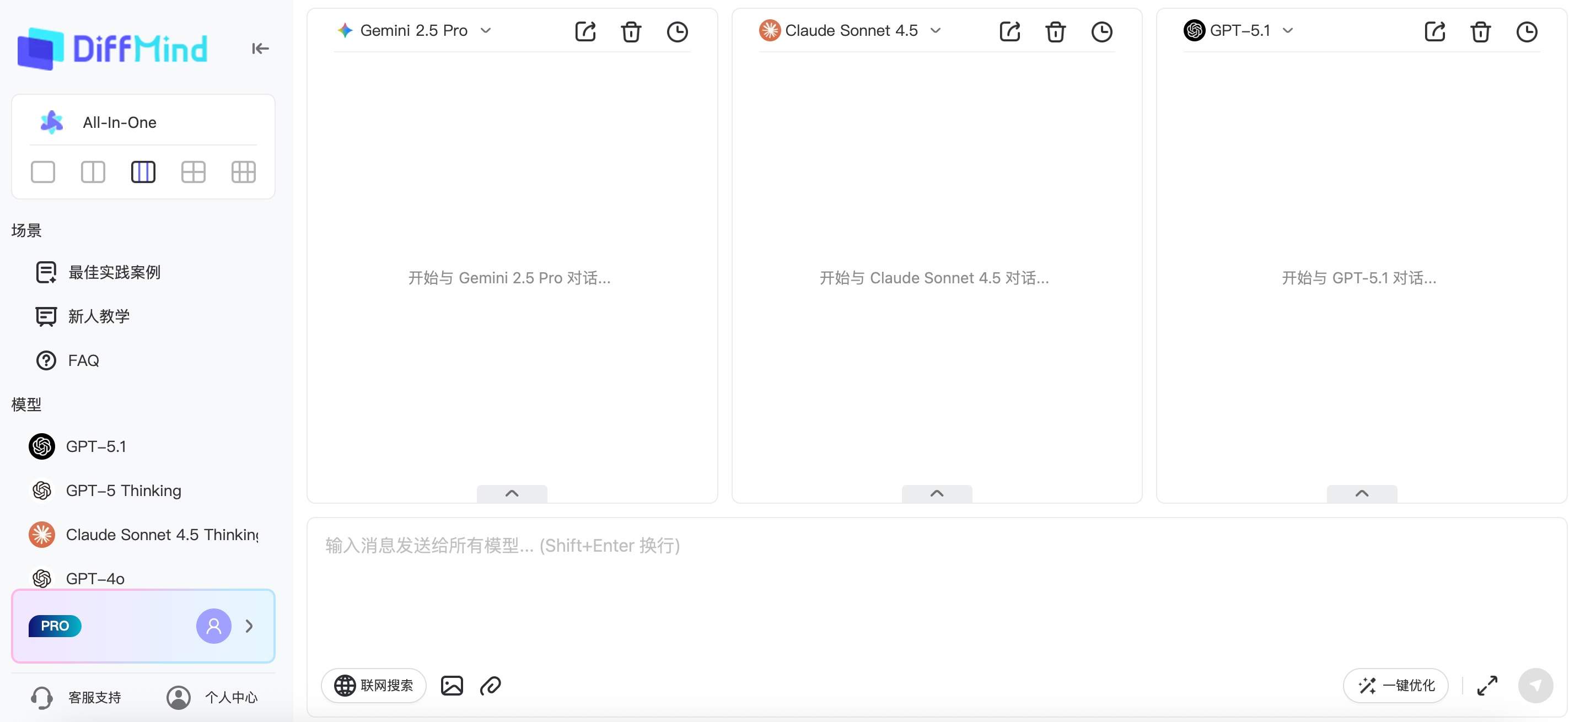
Task: Collapse the DiffMind sidebar
Action: tap(260, 48)
